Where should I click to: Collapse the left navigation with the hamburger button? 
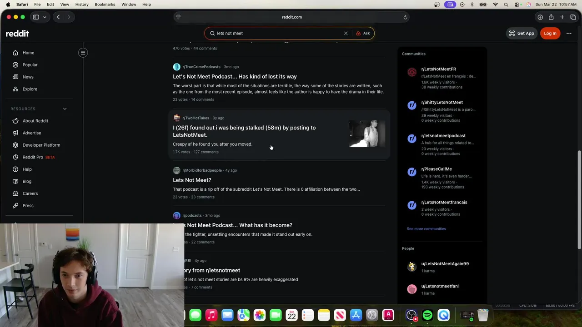[x=83, y=53]
